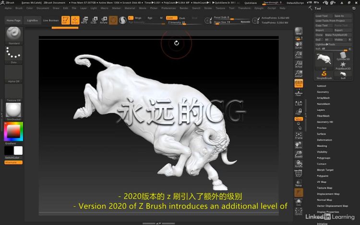
Task: Toggle Mrgb mode
Action: (x=138, y=18)
